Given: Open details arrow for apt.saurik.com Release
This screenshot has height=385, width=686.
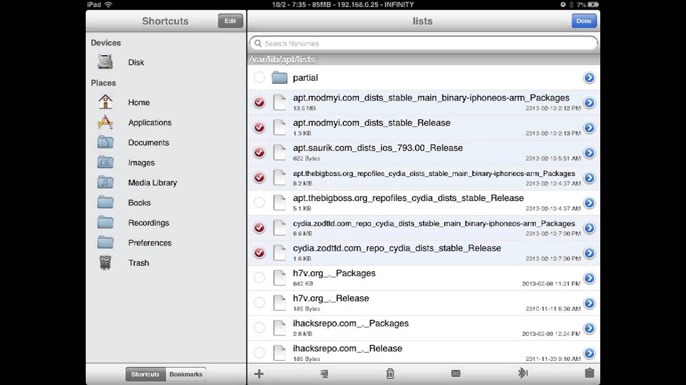Looking at the screenshot, I should (x=589, y=153).
